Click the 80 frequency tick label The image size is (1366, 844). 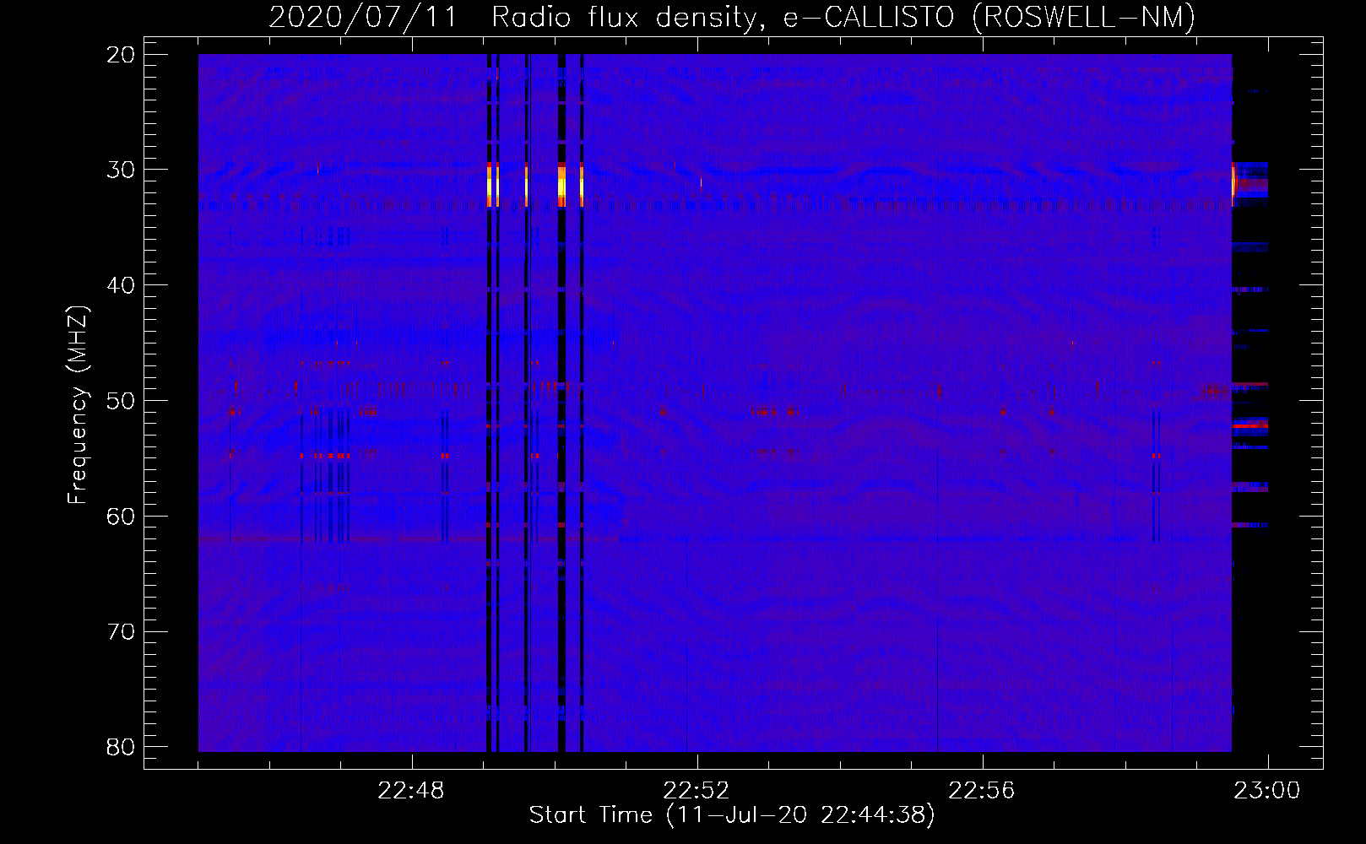tap(121, 747)
